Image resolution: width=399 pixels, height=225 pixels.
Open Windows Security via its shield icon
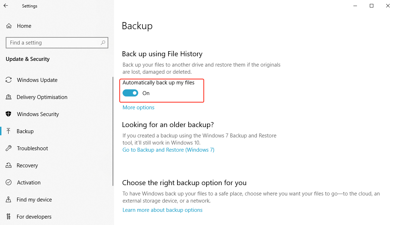9,114
